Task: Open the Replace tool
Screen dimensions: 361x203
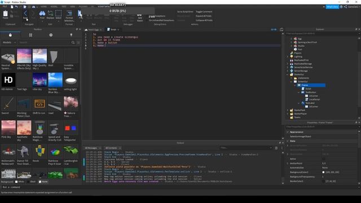Action: (50, 14)
